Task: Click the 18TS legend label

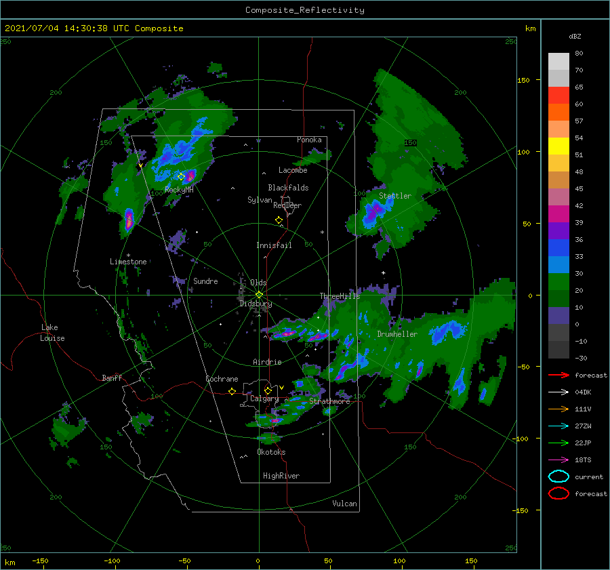Action: [583, 460]
